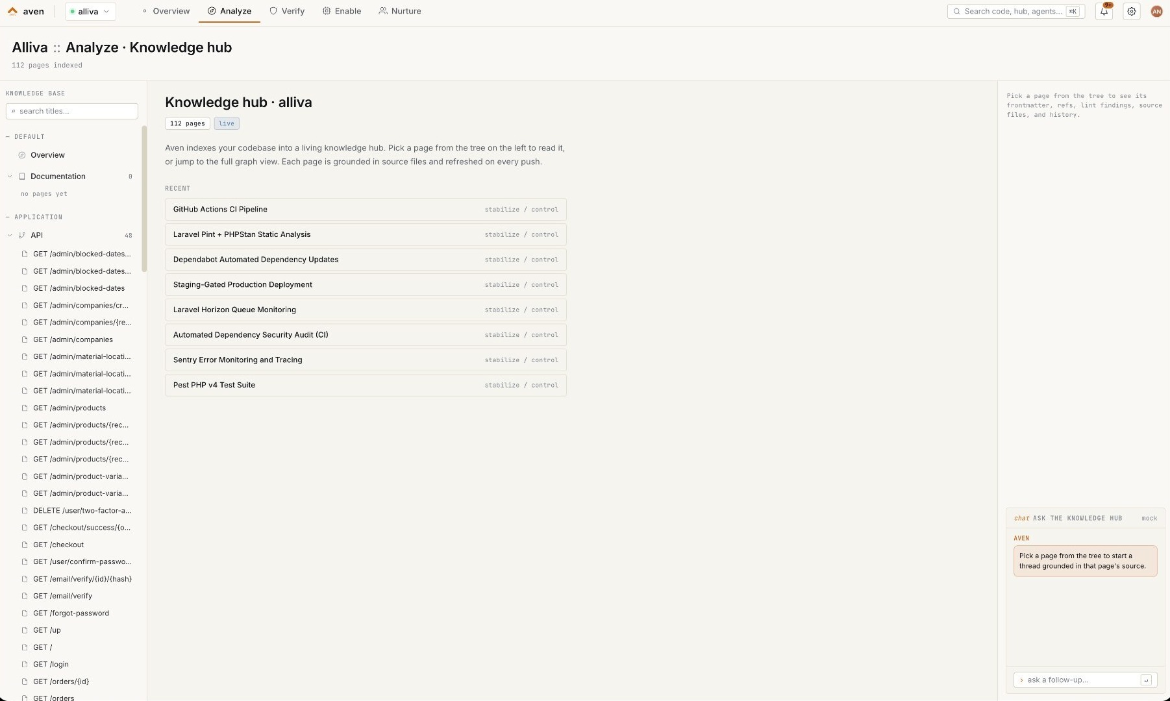Collapse the DEFAULT section group
1170x701 pixels.
[x=8, y=137]
